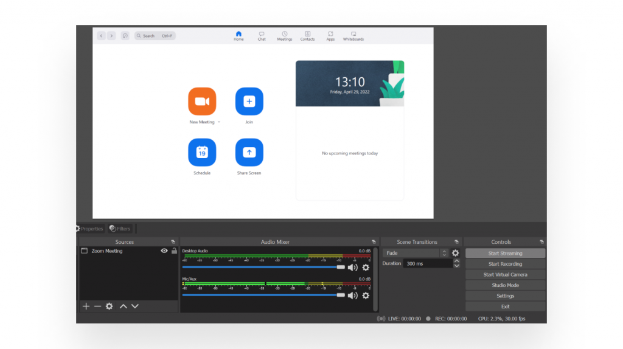Image resolution: width=623 pixels, height=349 pixels.
Task: Click the Duration 300 ms field
Action: (428, 264)
